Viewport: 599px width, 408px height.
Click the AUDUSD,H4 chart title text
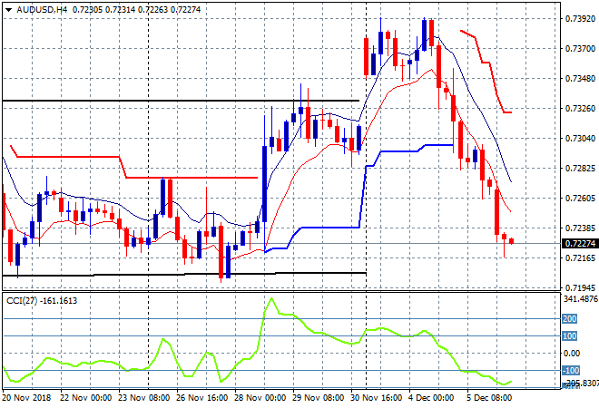click(x=41, y=10)
